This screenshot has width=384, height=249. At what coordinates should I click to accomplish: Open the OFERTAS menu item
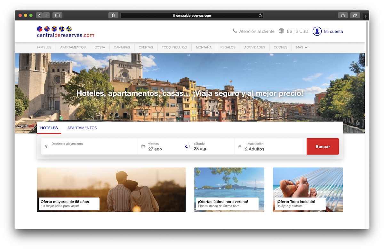pos(146,47)
